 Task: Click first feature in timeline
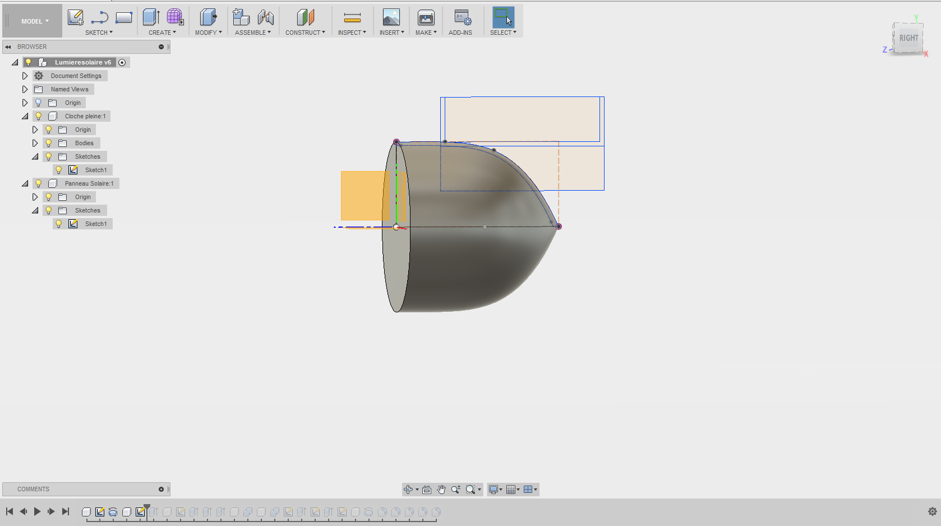click(x=86, y=512)
